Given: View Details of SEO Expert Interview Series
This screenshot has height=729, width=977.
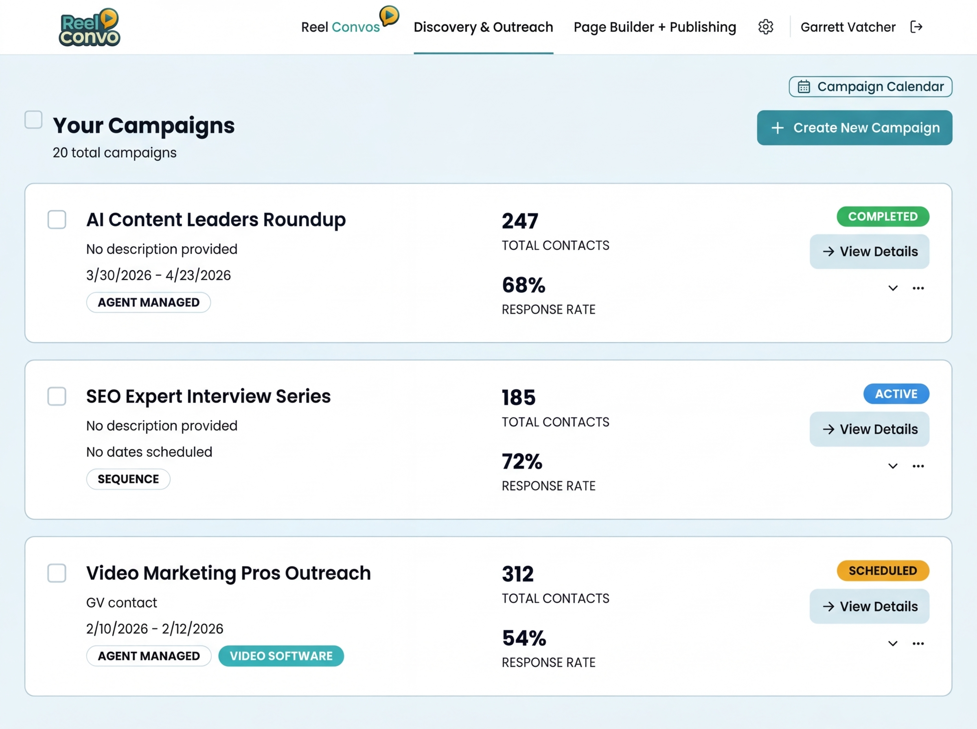Looking at the screenshot, I should [869, 429].
